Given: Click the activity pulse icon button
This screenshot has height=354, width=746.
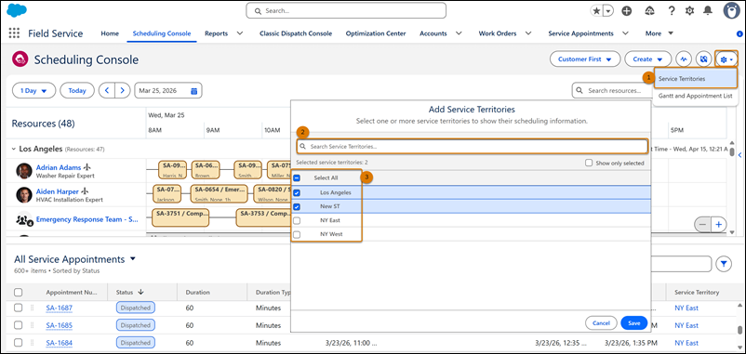Looking at the screenshot, I should (x=684, y=59).
